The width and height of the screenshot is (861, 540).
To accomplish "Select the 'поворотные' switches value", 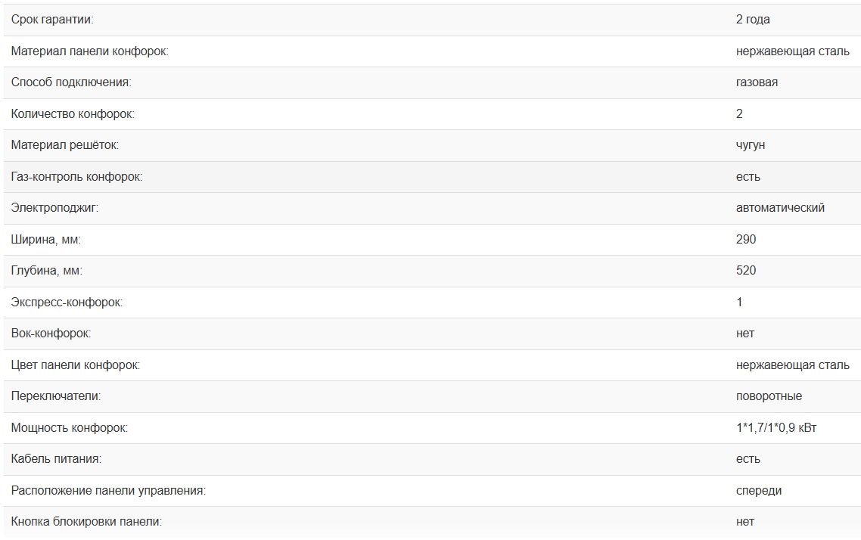I will tap(769, 396).
